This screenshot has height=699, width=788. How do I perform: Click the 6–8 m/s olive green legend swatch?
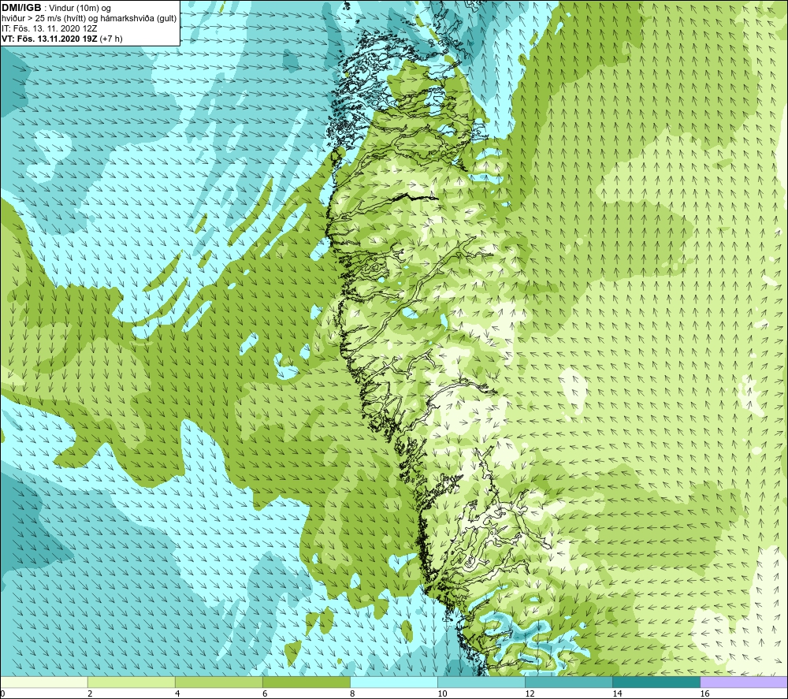tap(307, 682)
